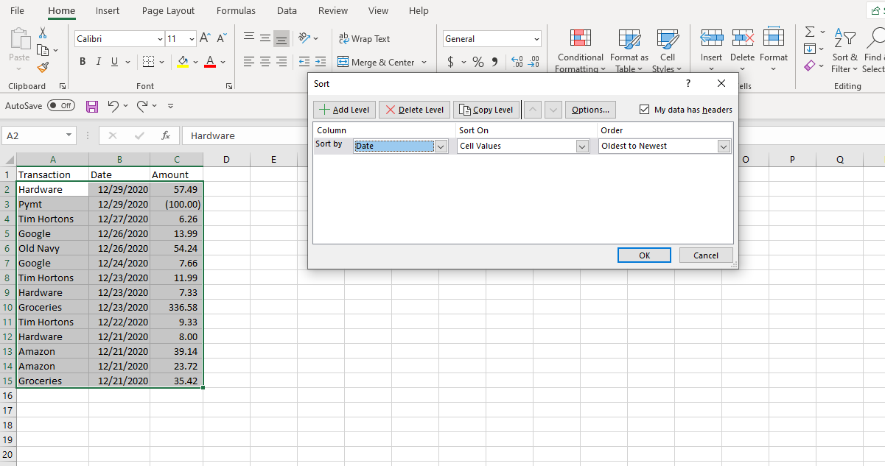Image resolution: width=885 pixels, height=466 pixels.
Task: Open the File tab
Action: pyautogui.click(x=17, y=11)
